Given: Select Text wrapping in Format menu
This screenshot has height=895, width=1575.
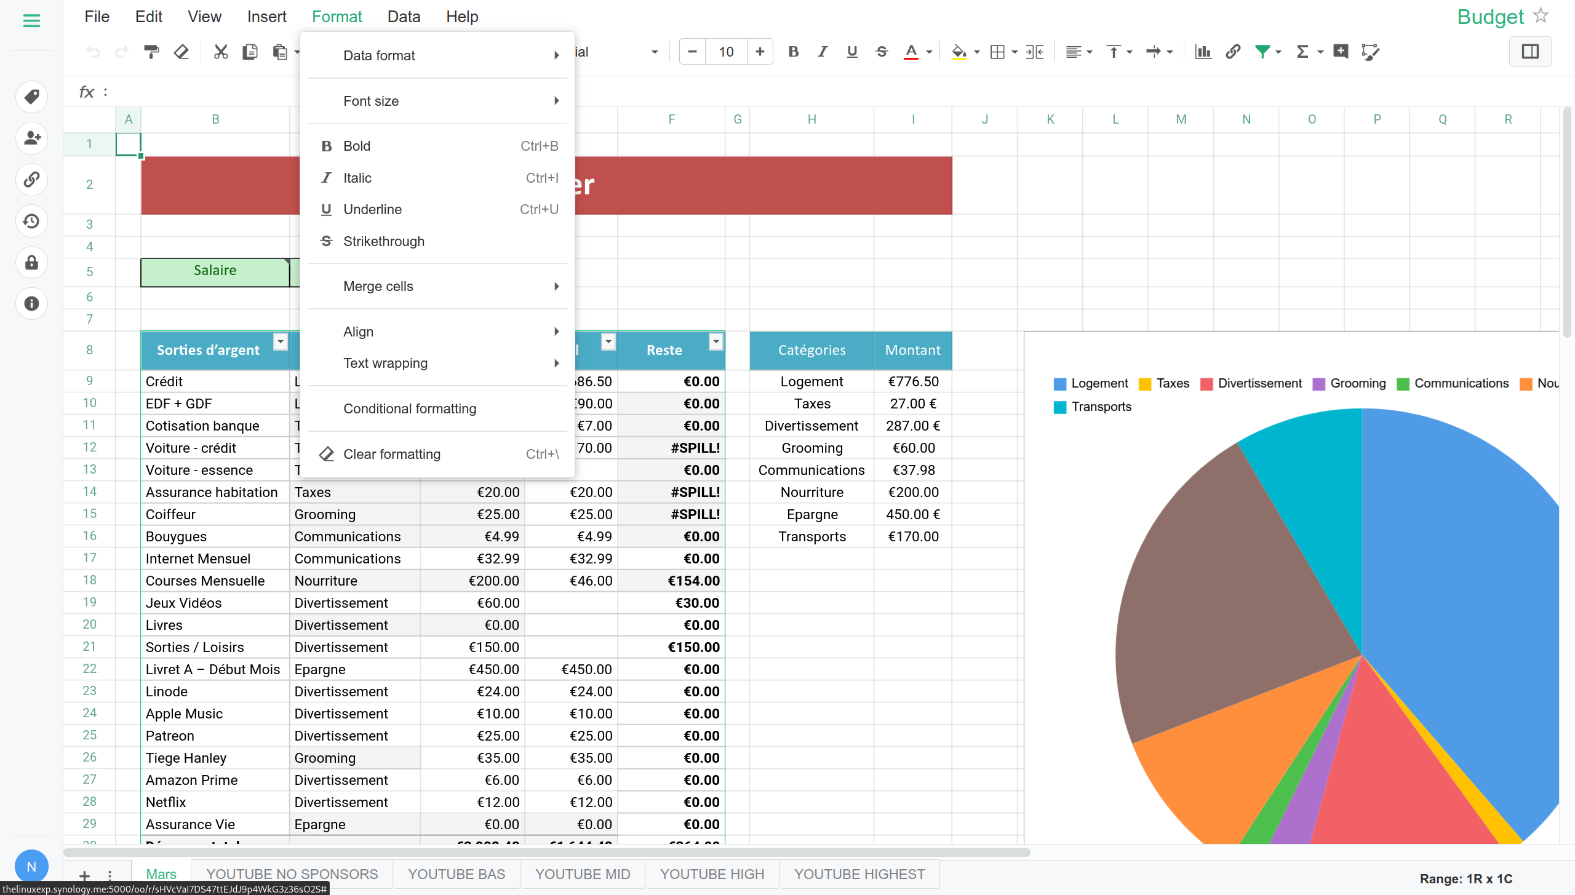Looking at the screenshot, I should pyautogui.click(x=437, y=363).
